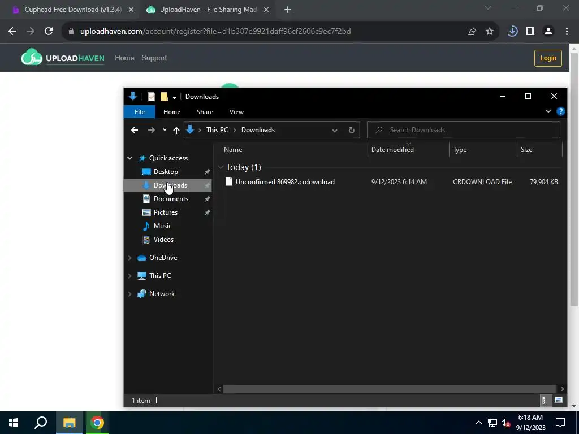Click the yellow Login button
Image resolution: width=579 pixels, height=434 pixels.
tap(548, 58)
